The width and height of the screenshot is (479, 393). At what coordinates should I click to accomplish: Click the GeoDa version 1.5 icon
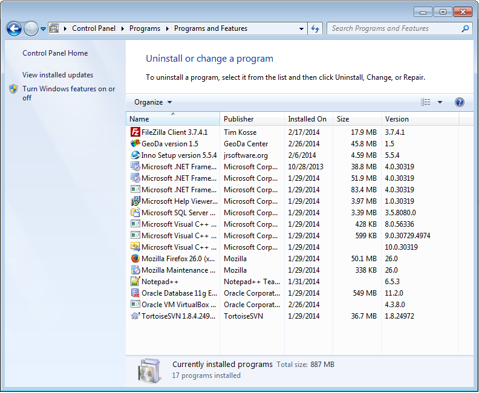(x=135, y=143)
